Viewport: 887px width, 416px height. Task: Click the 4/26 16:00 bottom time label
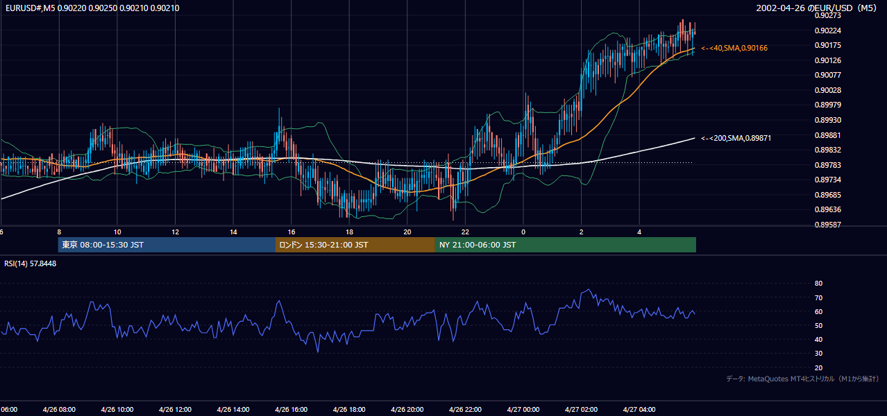(x=292, y=410)
